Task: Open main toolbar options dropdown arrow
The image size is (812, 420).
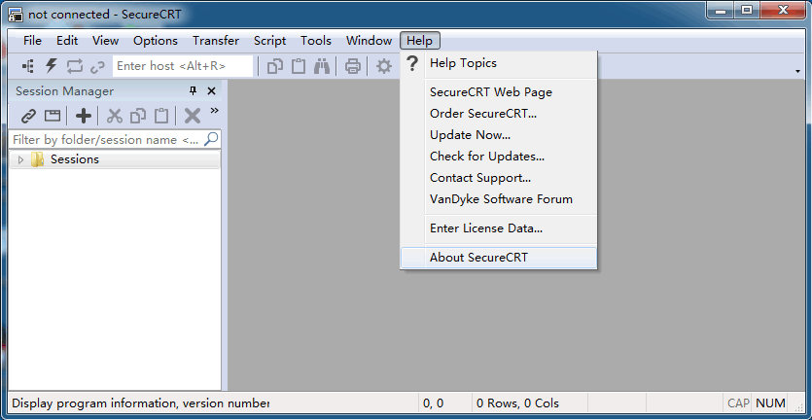Action: click(798, 71)
